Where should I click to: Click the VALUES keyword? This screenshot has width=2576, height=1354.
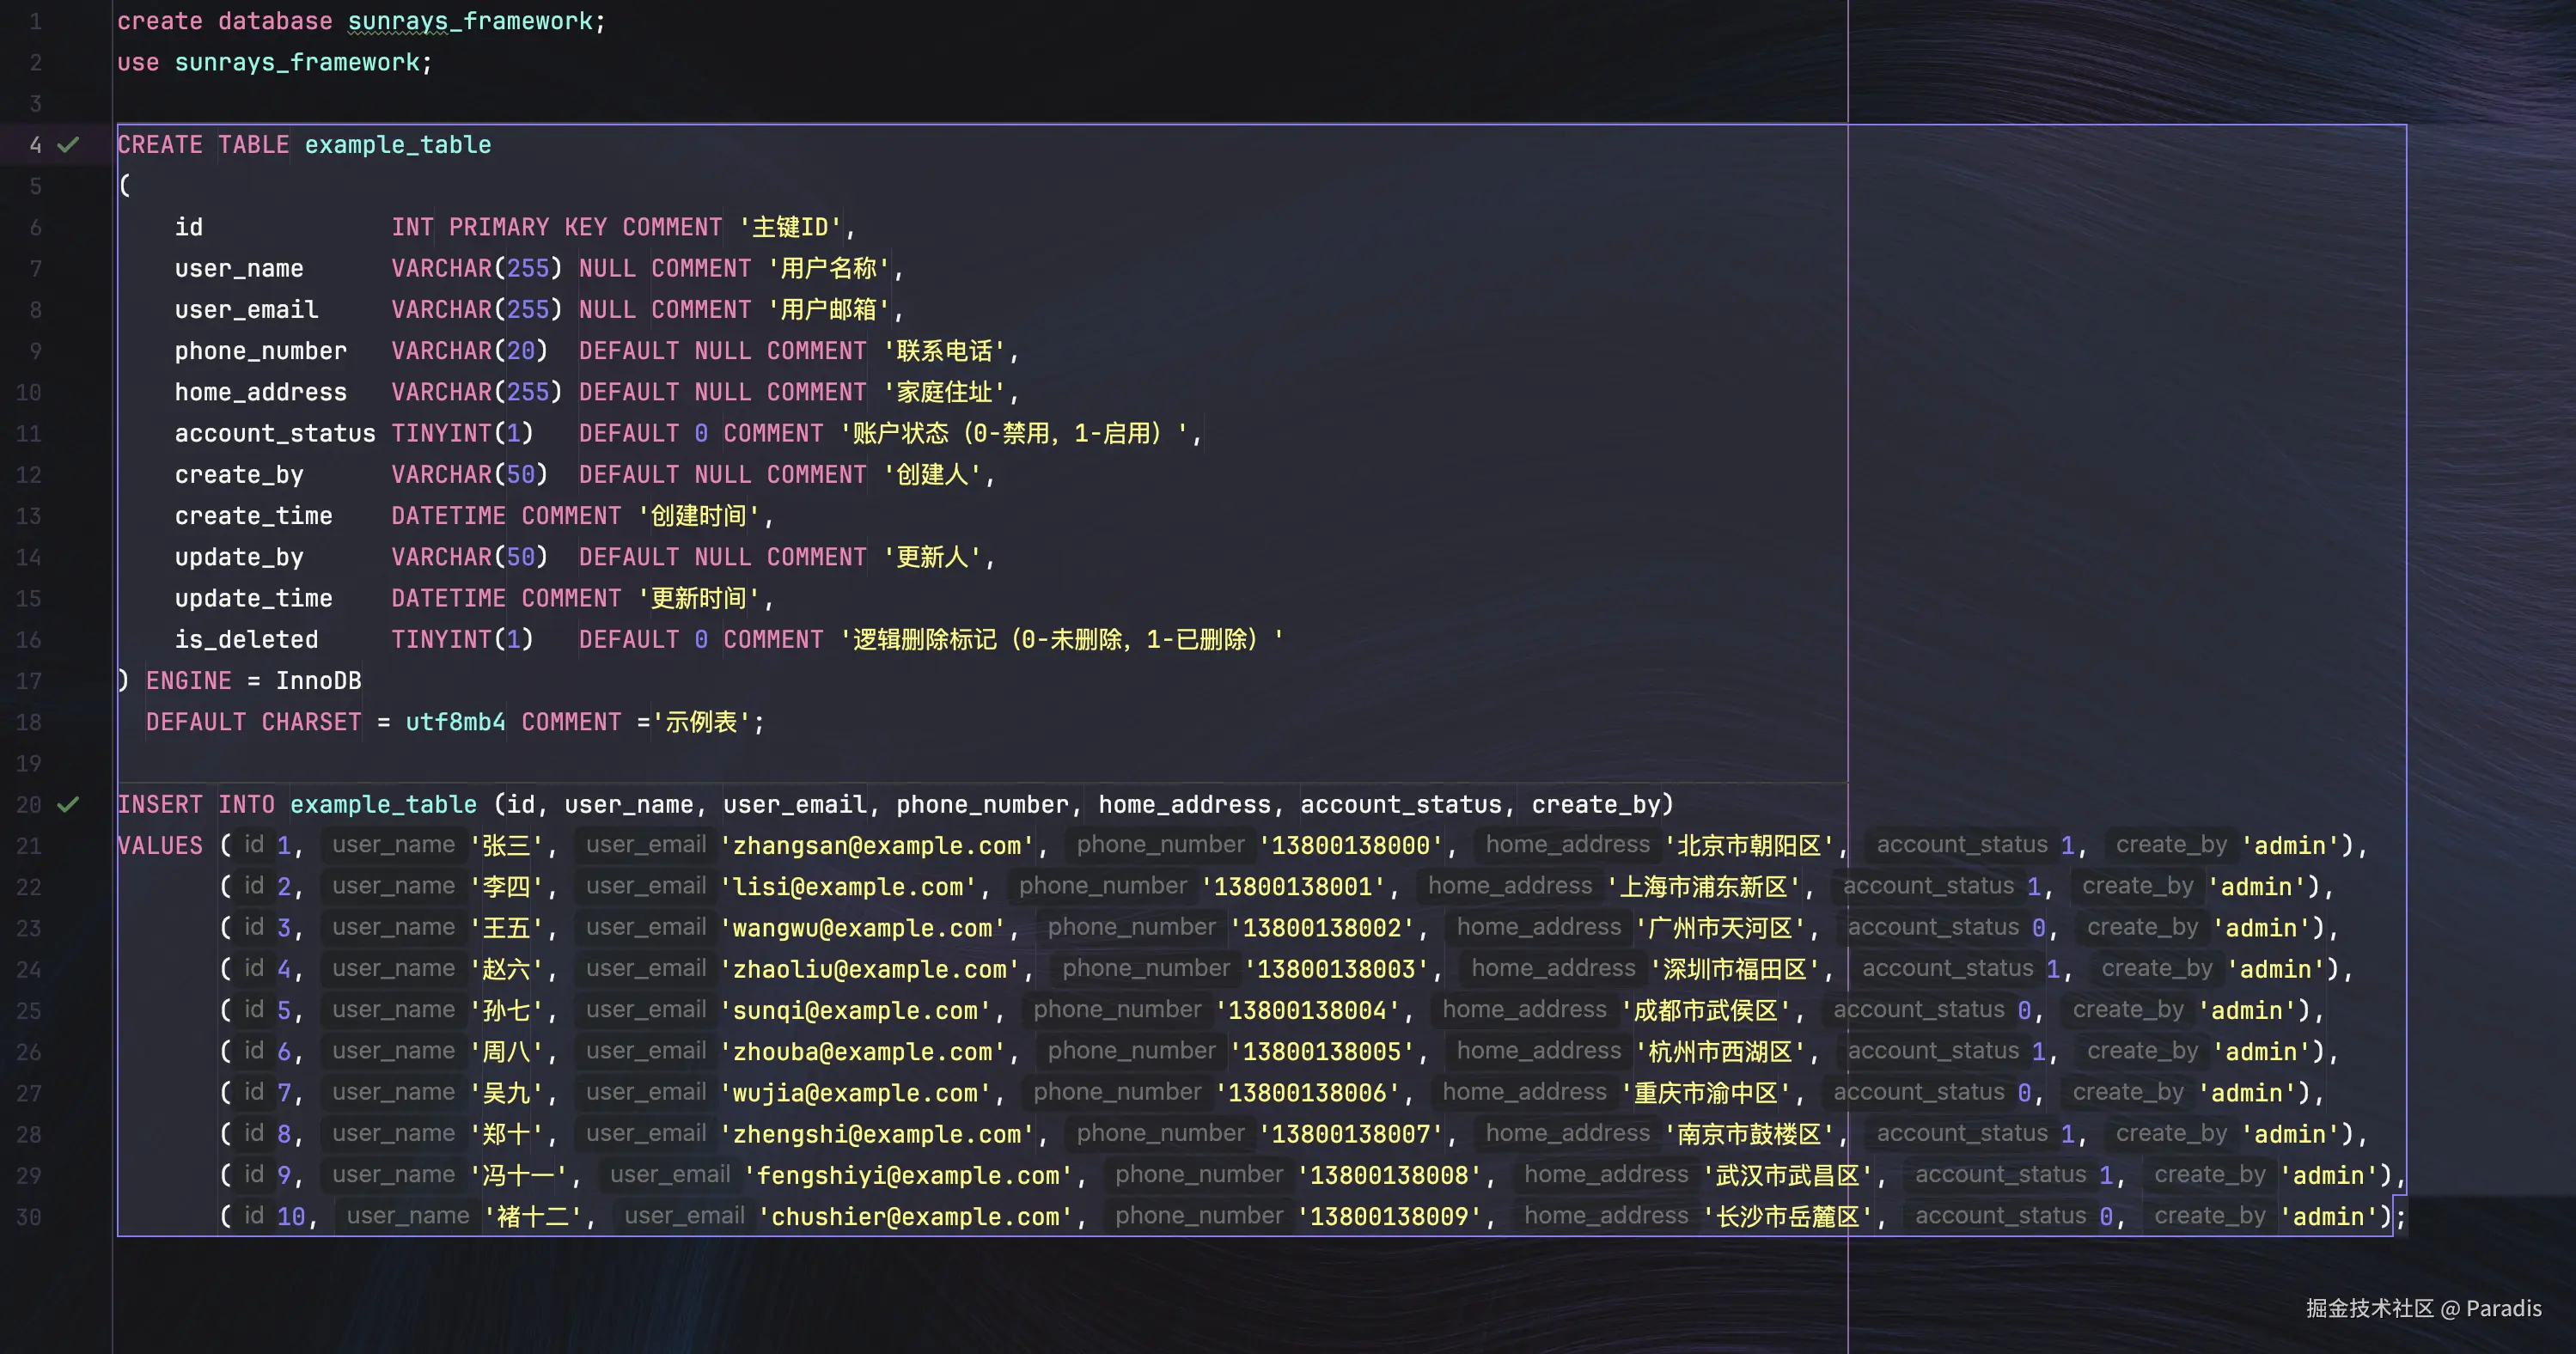point(160,846)
